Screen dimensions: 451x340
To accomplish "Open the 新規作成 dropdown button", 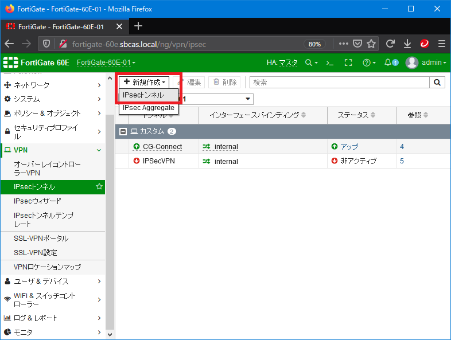I will pos(145,82).
